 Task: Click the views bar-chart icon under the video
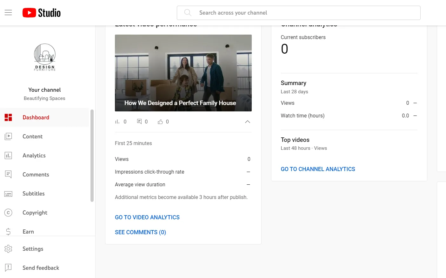[x=118, y=122]
